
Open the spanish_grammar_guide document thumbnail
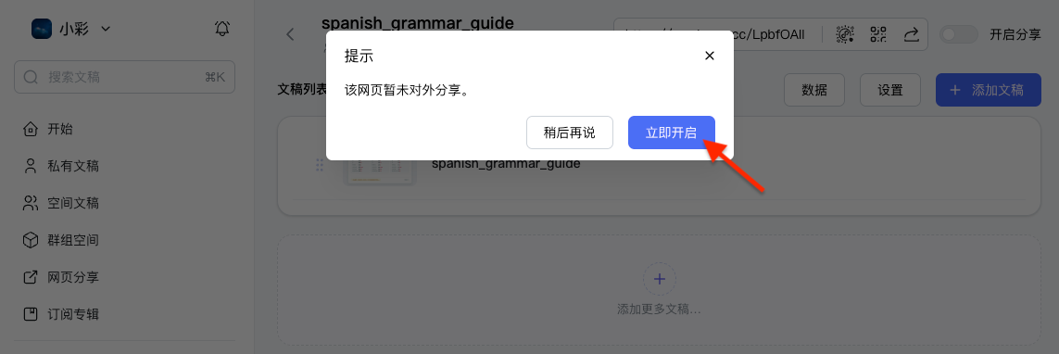point(380,171)
